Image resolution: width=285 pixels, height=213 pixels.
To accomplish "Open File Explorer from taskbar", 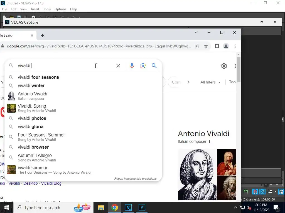I will [101, 207].
